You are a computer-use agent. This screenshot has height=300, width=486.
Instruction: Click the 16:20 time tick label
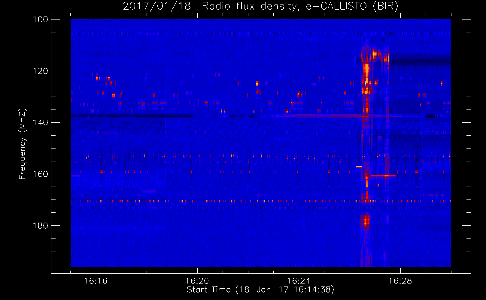pyautogui.click(x=197, y=281)
